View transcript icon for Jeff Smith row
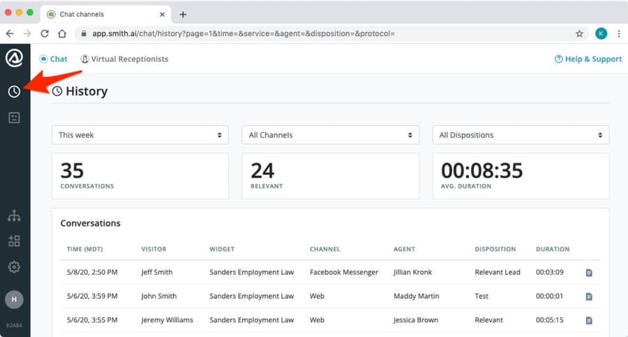 pos(589,273)
